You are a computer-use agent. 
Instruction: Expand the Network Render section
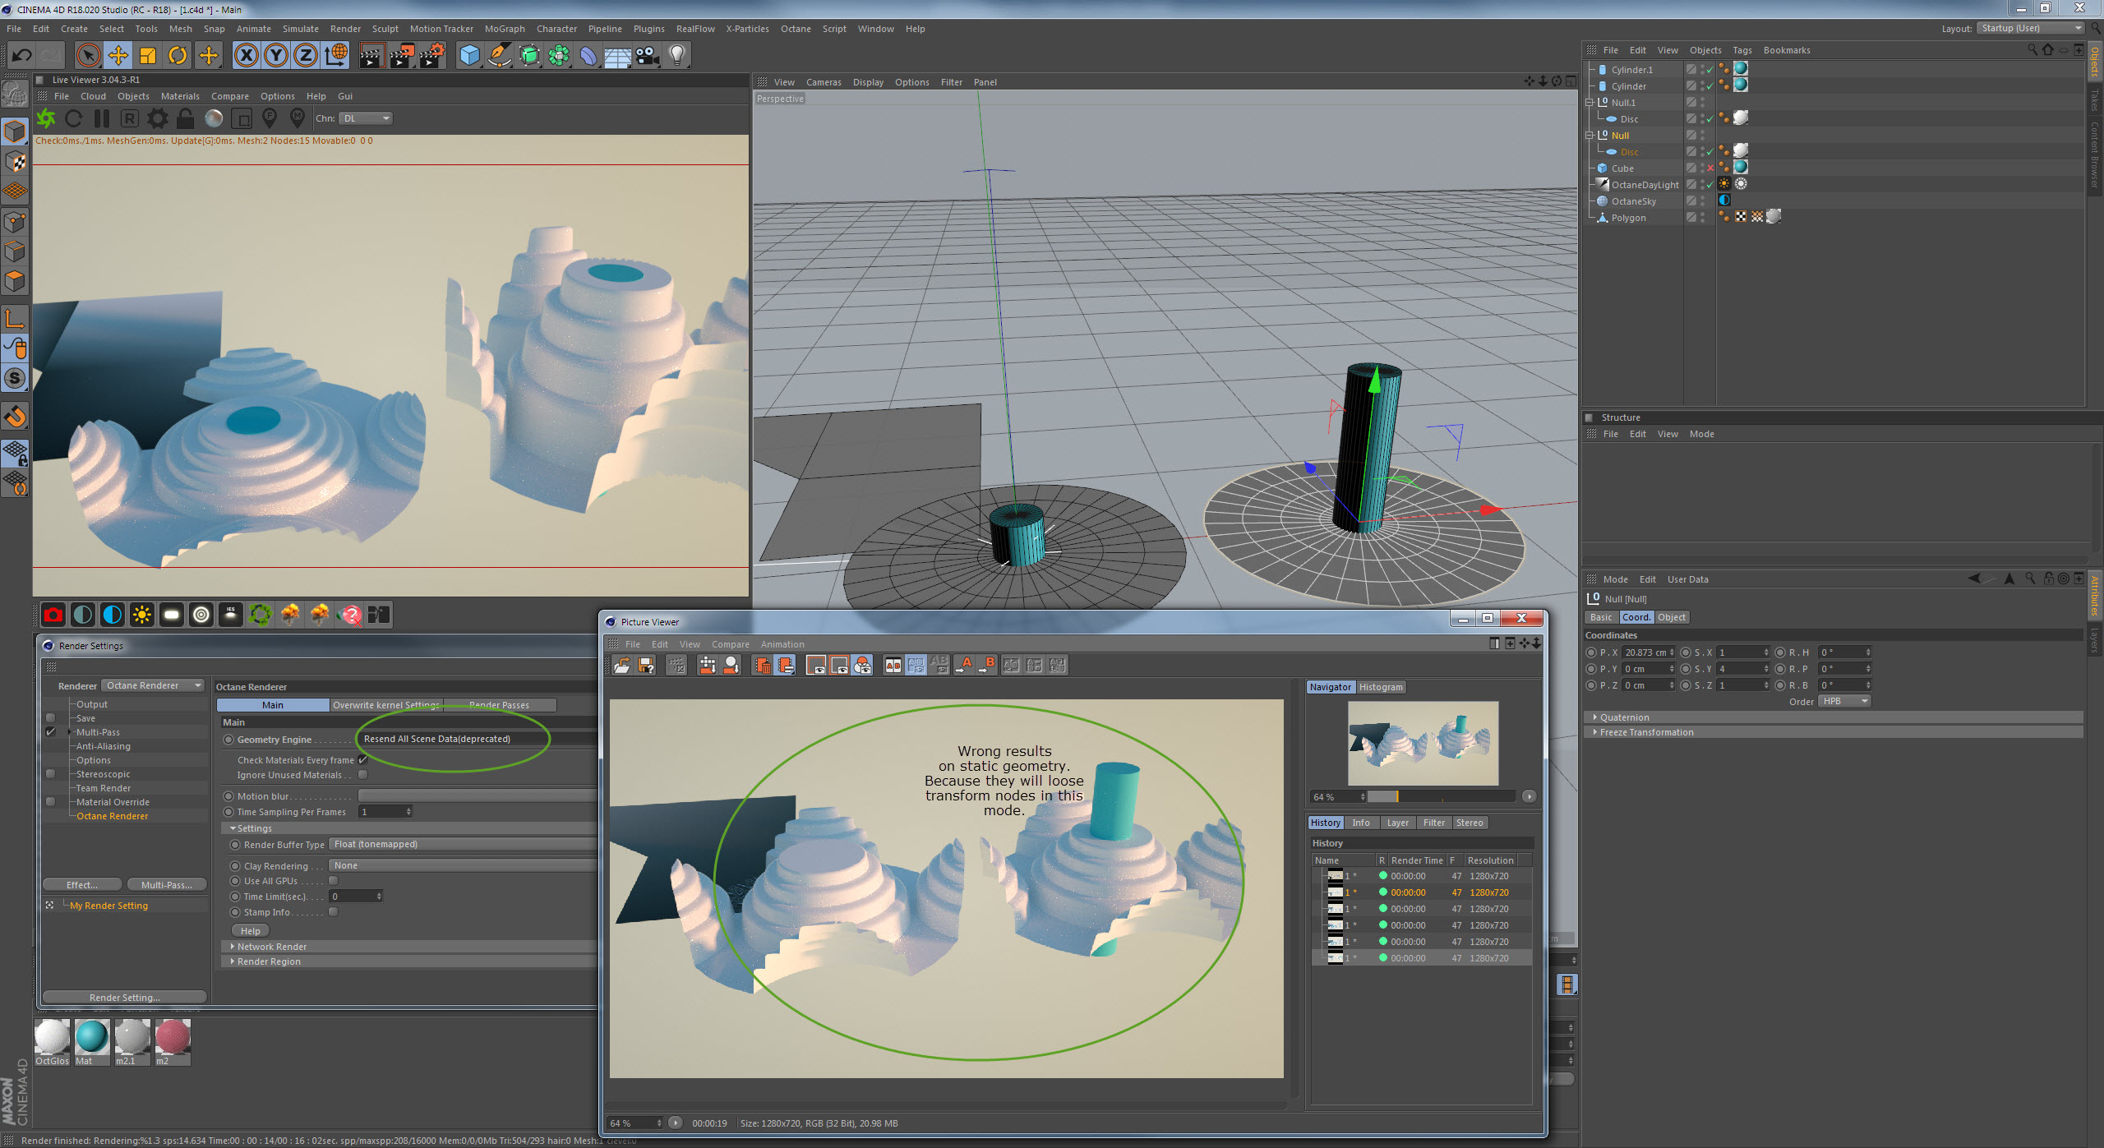point(271,947)
